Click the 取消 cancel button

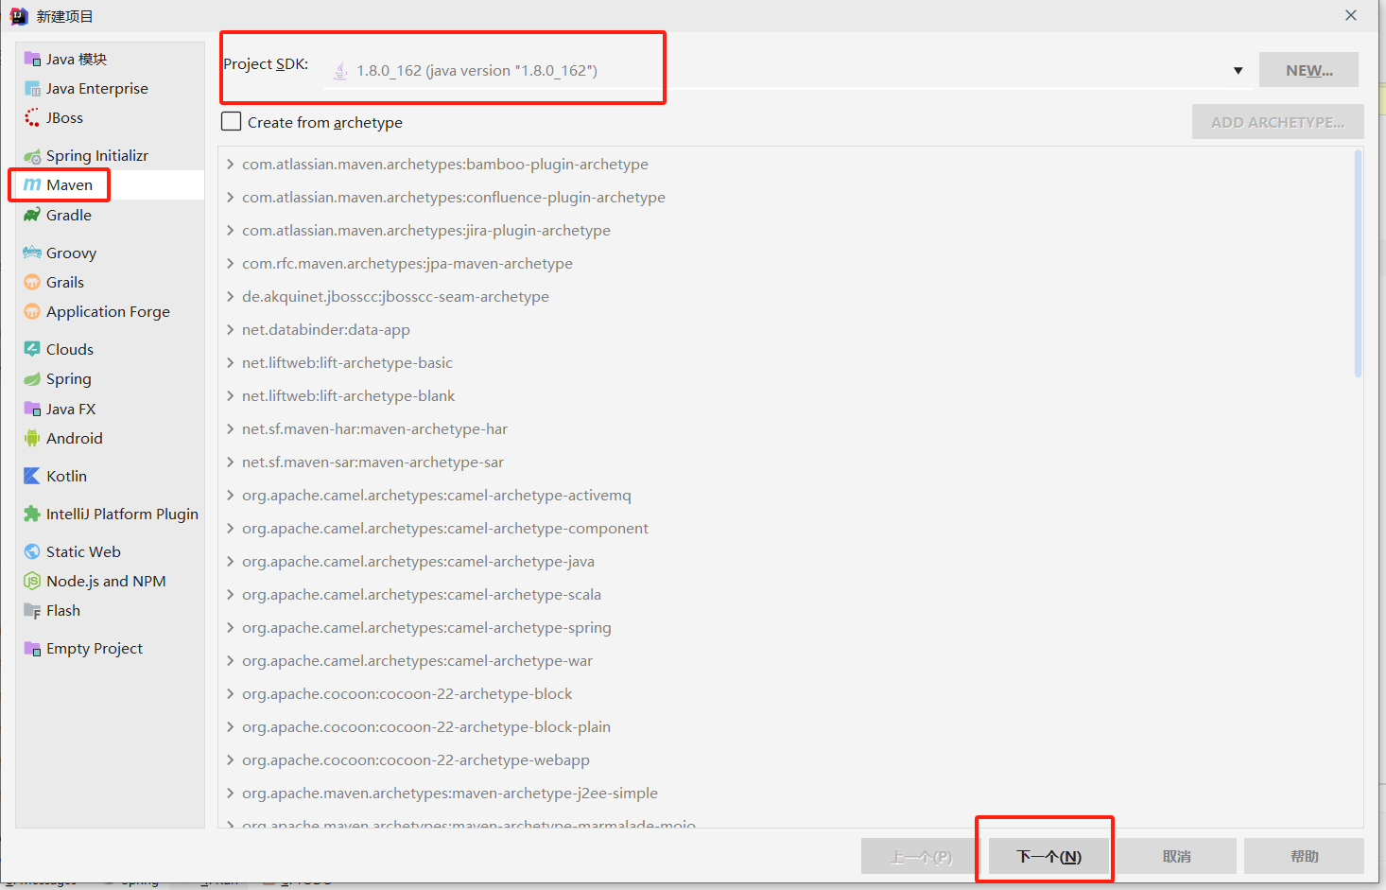(1177, 856)
